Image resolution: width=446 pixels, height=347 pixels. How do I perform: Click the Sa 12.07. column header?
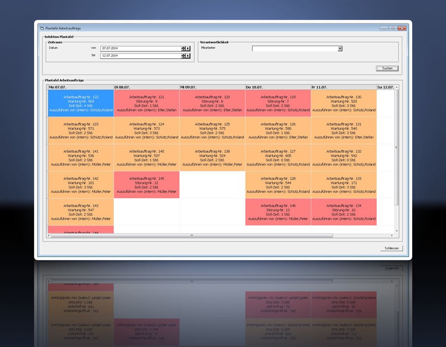386,87
